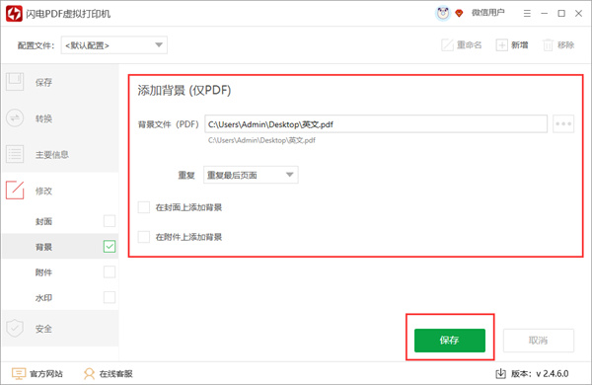
Task: Open the hamburger menu in title bar
Action: [x=527, y=14]
